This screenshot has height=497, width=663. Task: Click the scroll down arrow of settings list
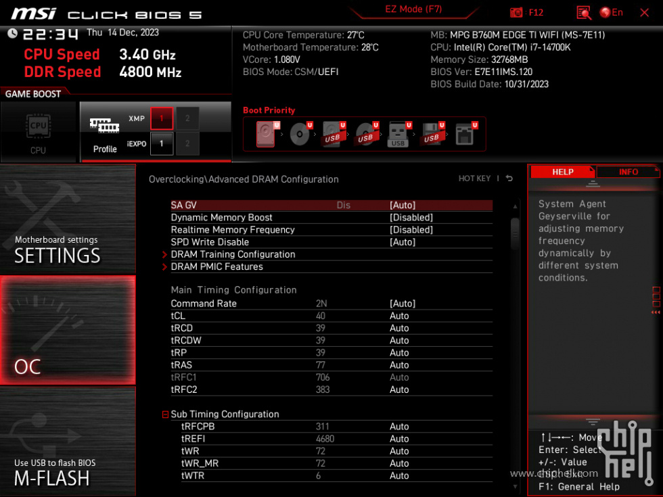click(515, 486)
